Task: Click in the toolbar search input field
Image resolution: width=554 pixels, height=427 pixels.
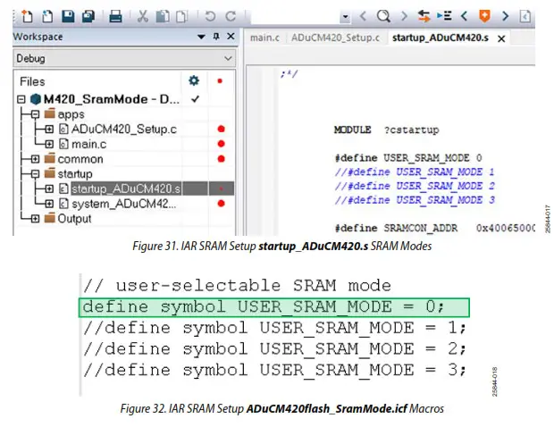Action: click(x=295, y=17)
